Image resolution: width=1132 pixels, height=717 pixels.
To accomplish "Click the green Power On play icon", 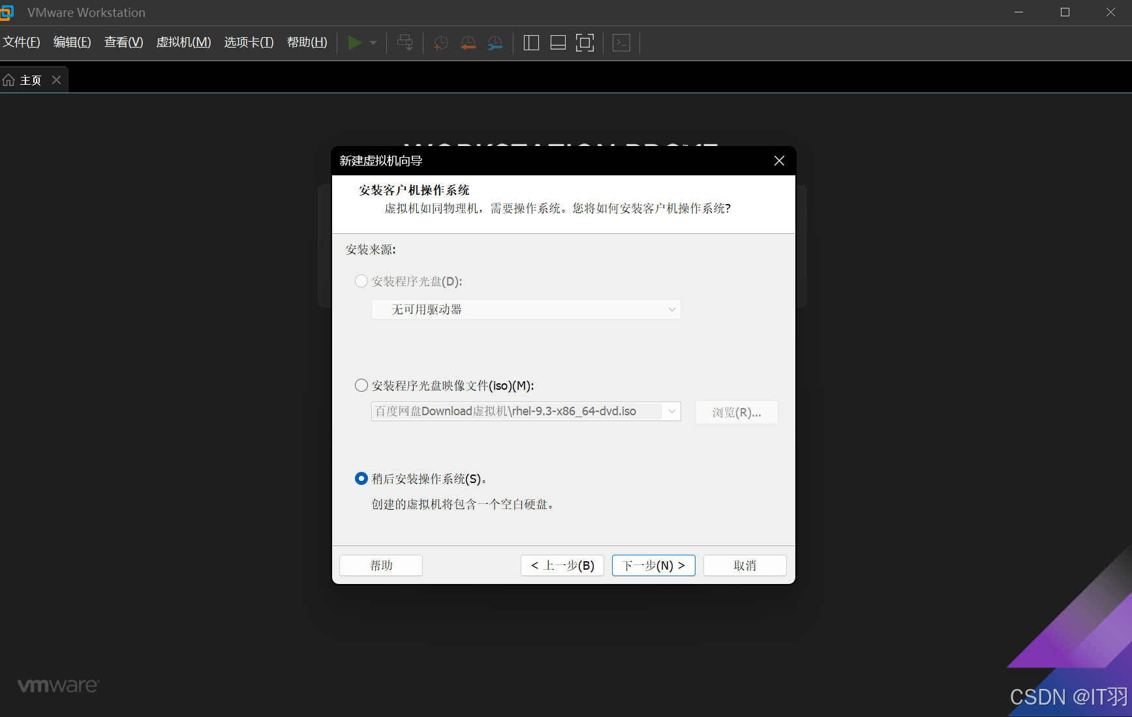I will [354, 43].
